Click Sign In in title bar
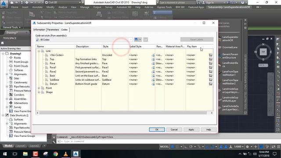The height and width of the screenshot is (158, 281). (x=210, y=3)
